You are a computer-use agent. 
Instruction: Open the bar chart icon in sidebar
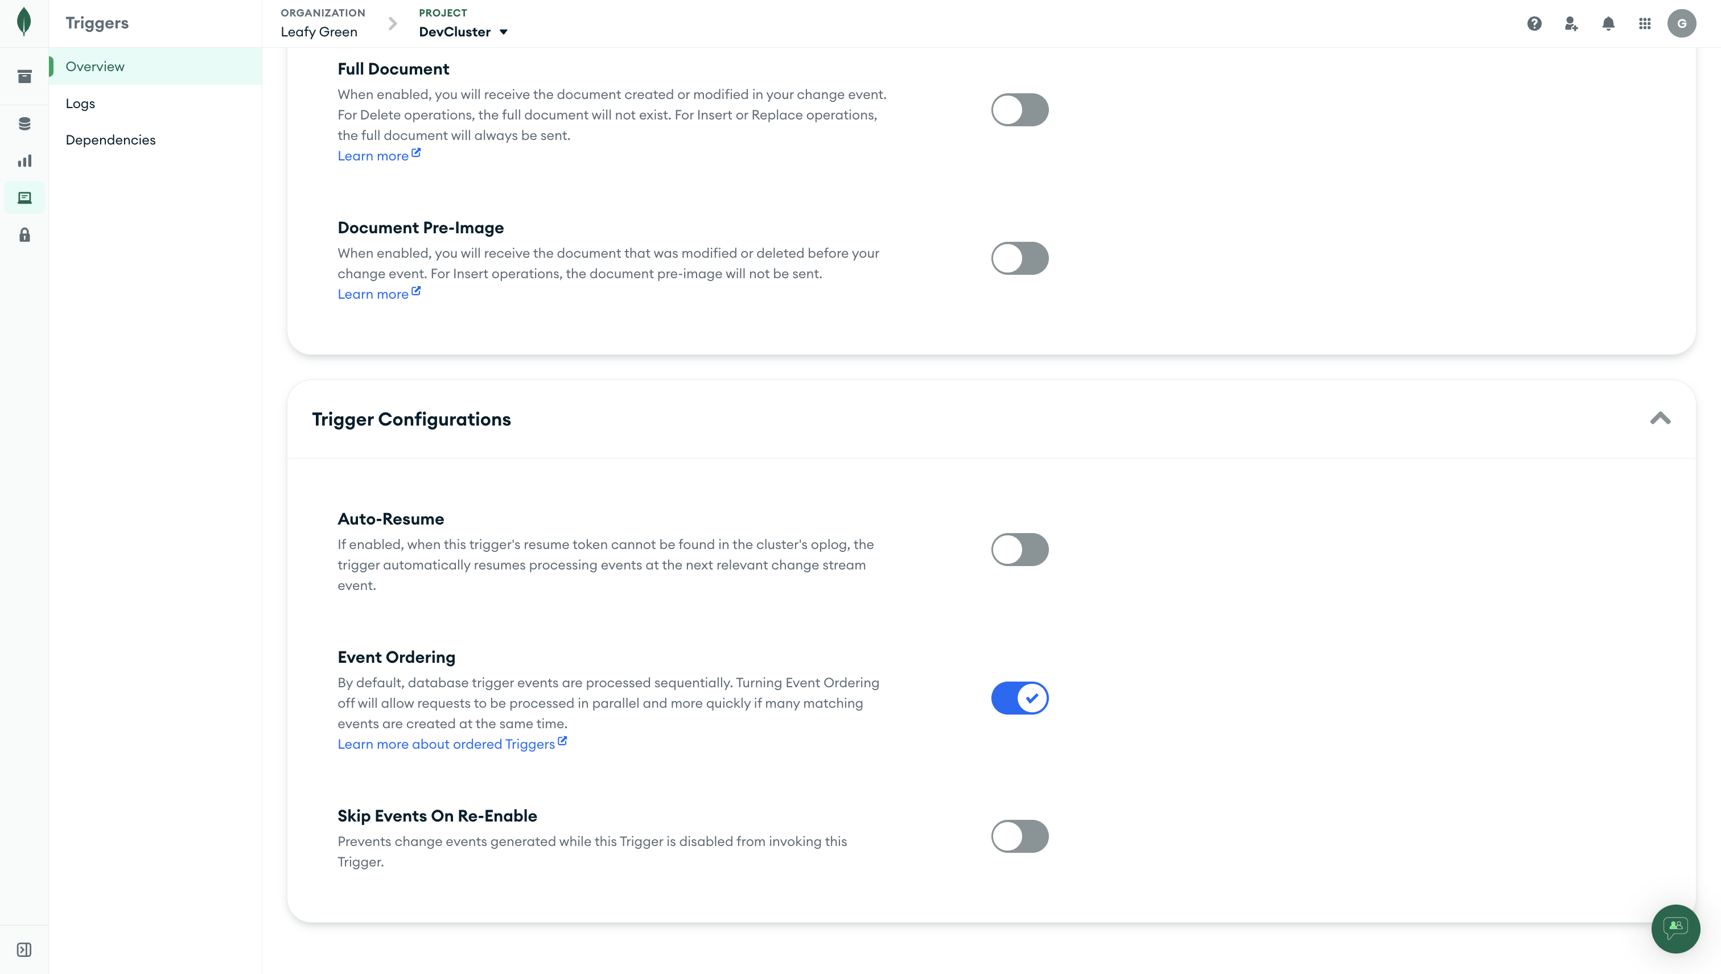25,161
